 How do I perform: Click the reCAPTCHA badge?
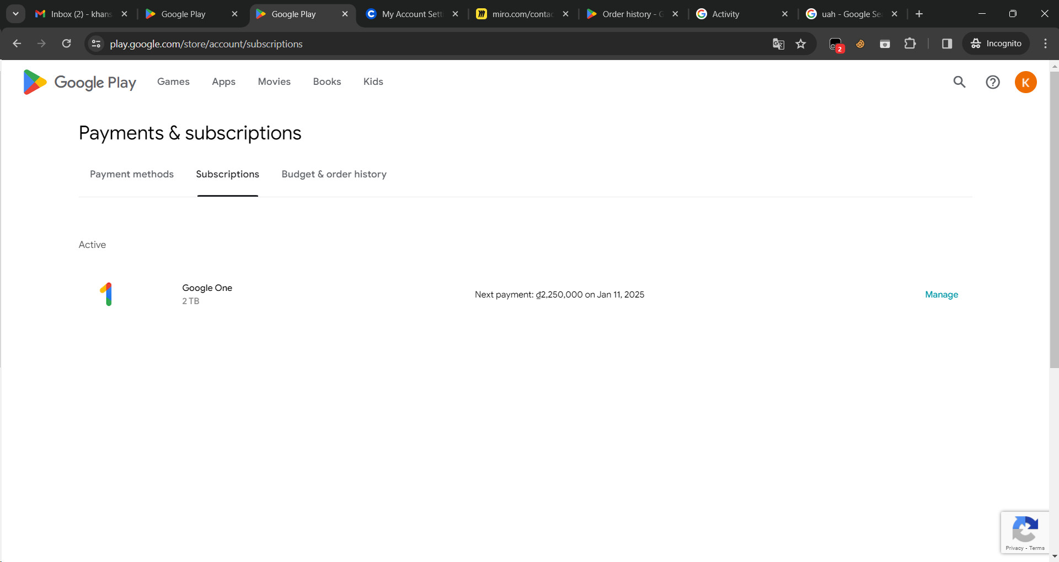(1025, 532)
